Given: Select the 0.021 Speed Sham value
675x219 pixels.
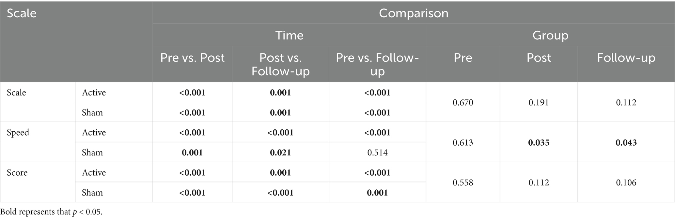Looking at the screenshot, I should click(x=280, y=153).
